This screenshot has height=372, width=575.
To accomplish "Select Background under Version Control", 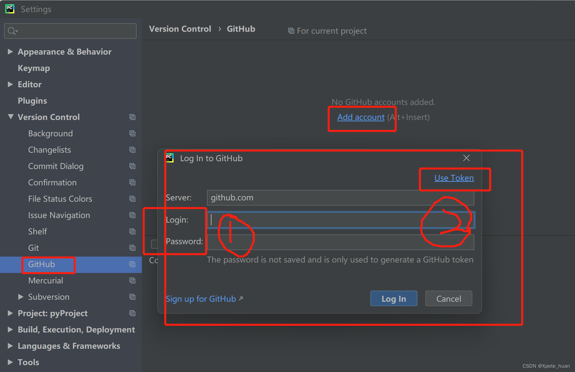I will 50,133.
